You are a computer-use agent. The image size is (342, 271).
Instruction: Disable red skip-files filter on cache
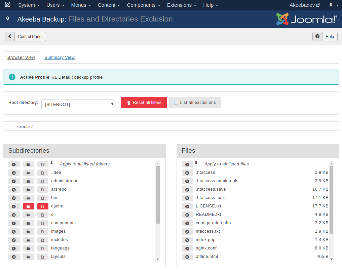(x=43, y=206)
